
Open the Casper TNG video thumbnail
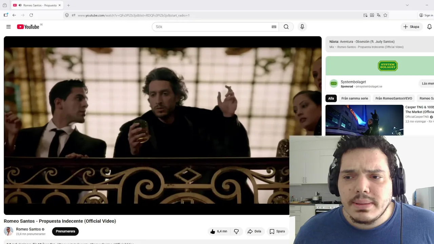click(x=364, y=120)
